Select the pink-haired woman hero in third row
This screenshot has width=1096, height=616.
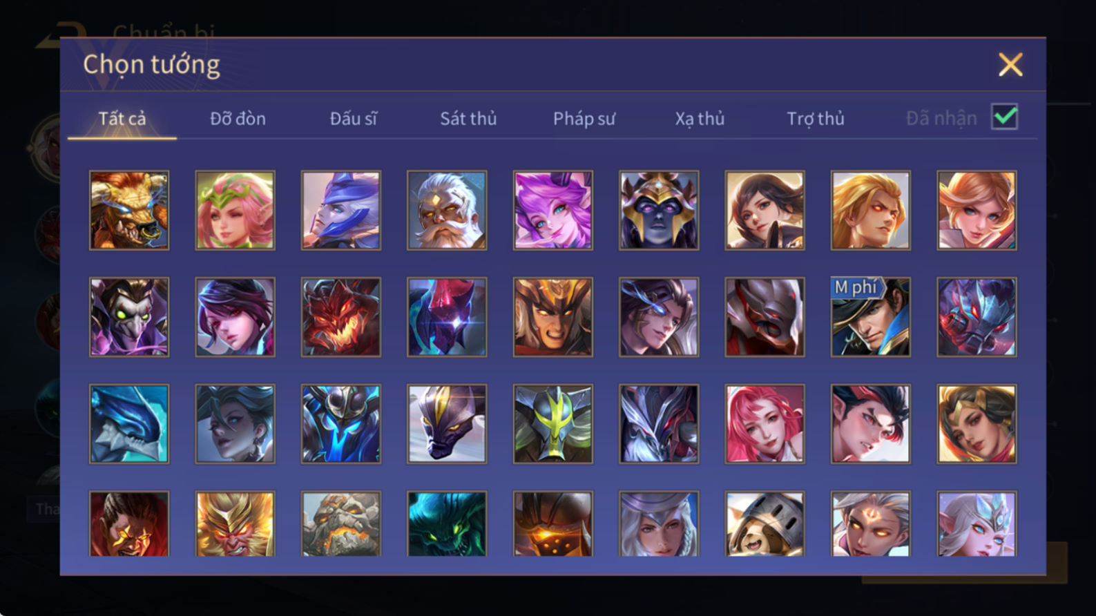(x=765, y=423)
